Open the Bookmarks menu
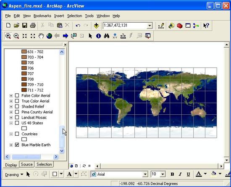This screenshot has height=187, width=231. click(x=42, y=16)
